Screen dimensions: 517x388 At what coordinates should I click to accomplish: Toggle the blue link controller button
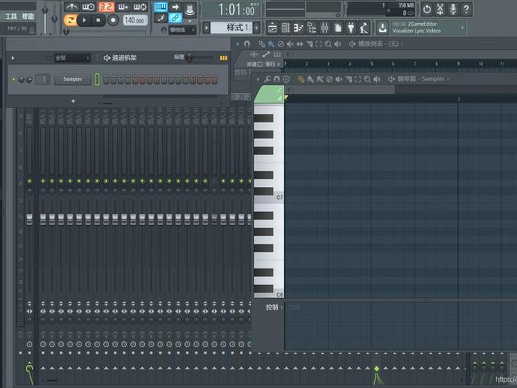[x=175, y=18]
